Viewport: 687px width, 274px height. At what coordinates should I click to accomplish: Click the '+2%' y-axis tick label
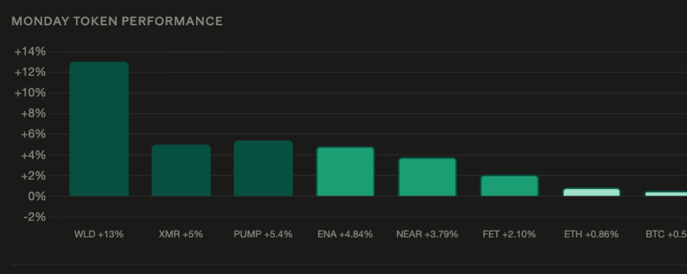33,176
